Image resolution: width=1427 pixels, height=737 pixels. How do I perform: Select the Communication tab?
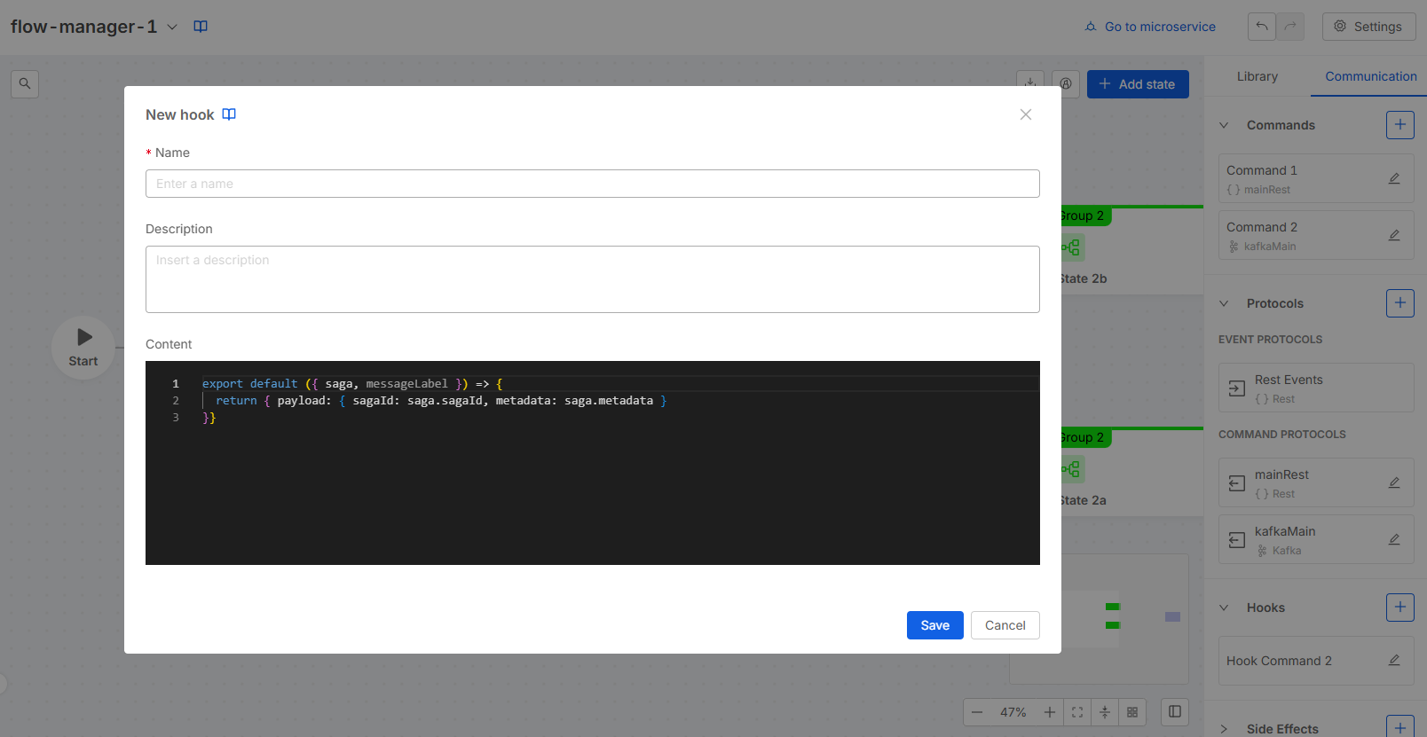click(x=1370, y=76)
